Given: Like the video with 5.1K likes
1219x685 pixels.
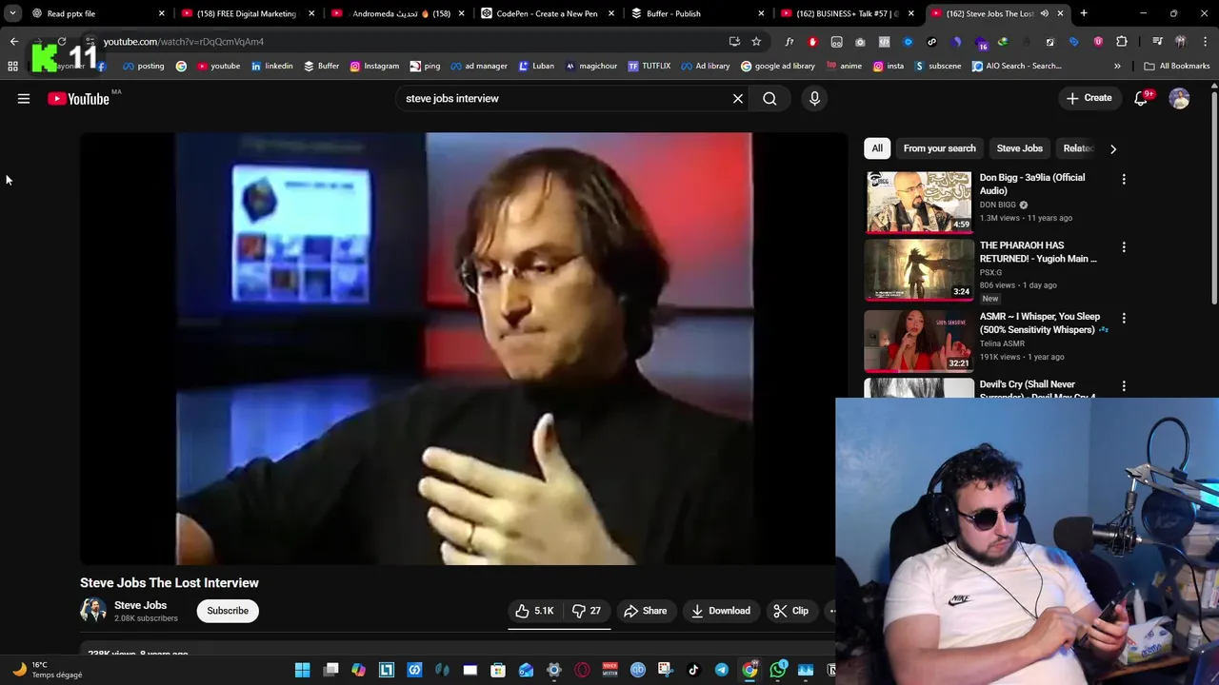Looking at the screenshot, I should (x=534, y=611).
